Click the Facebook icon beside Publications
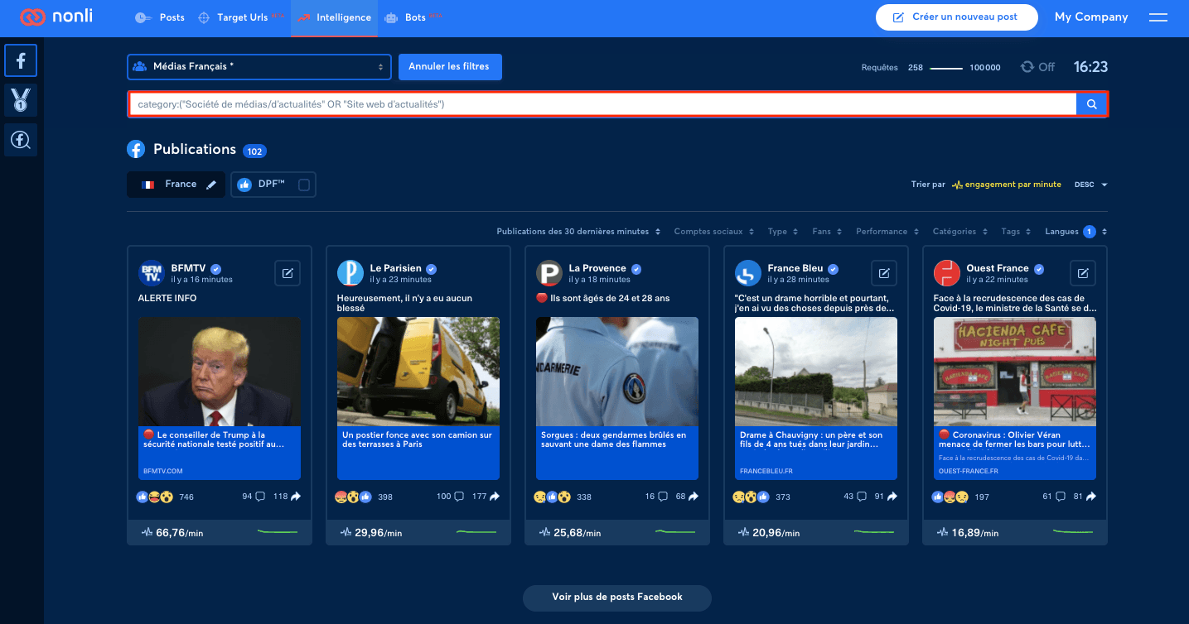Screen dimensions: 1189x624 click(136, 150)
